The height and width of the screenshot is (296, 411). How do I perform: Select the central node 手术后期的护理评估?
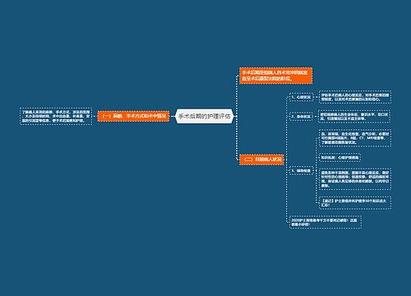[205, 116]
